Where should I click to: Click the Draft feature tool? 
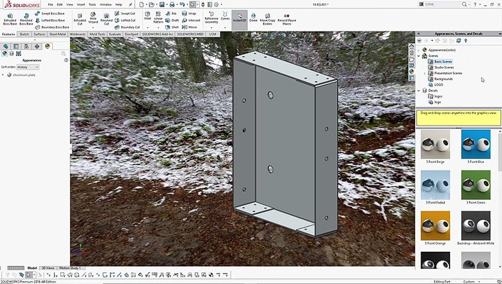[172, 20]
